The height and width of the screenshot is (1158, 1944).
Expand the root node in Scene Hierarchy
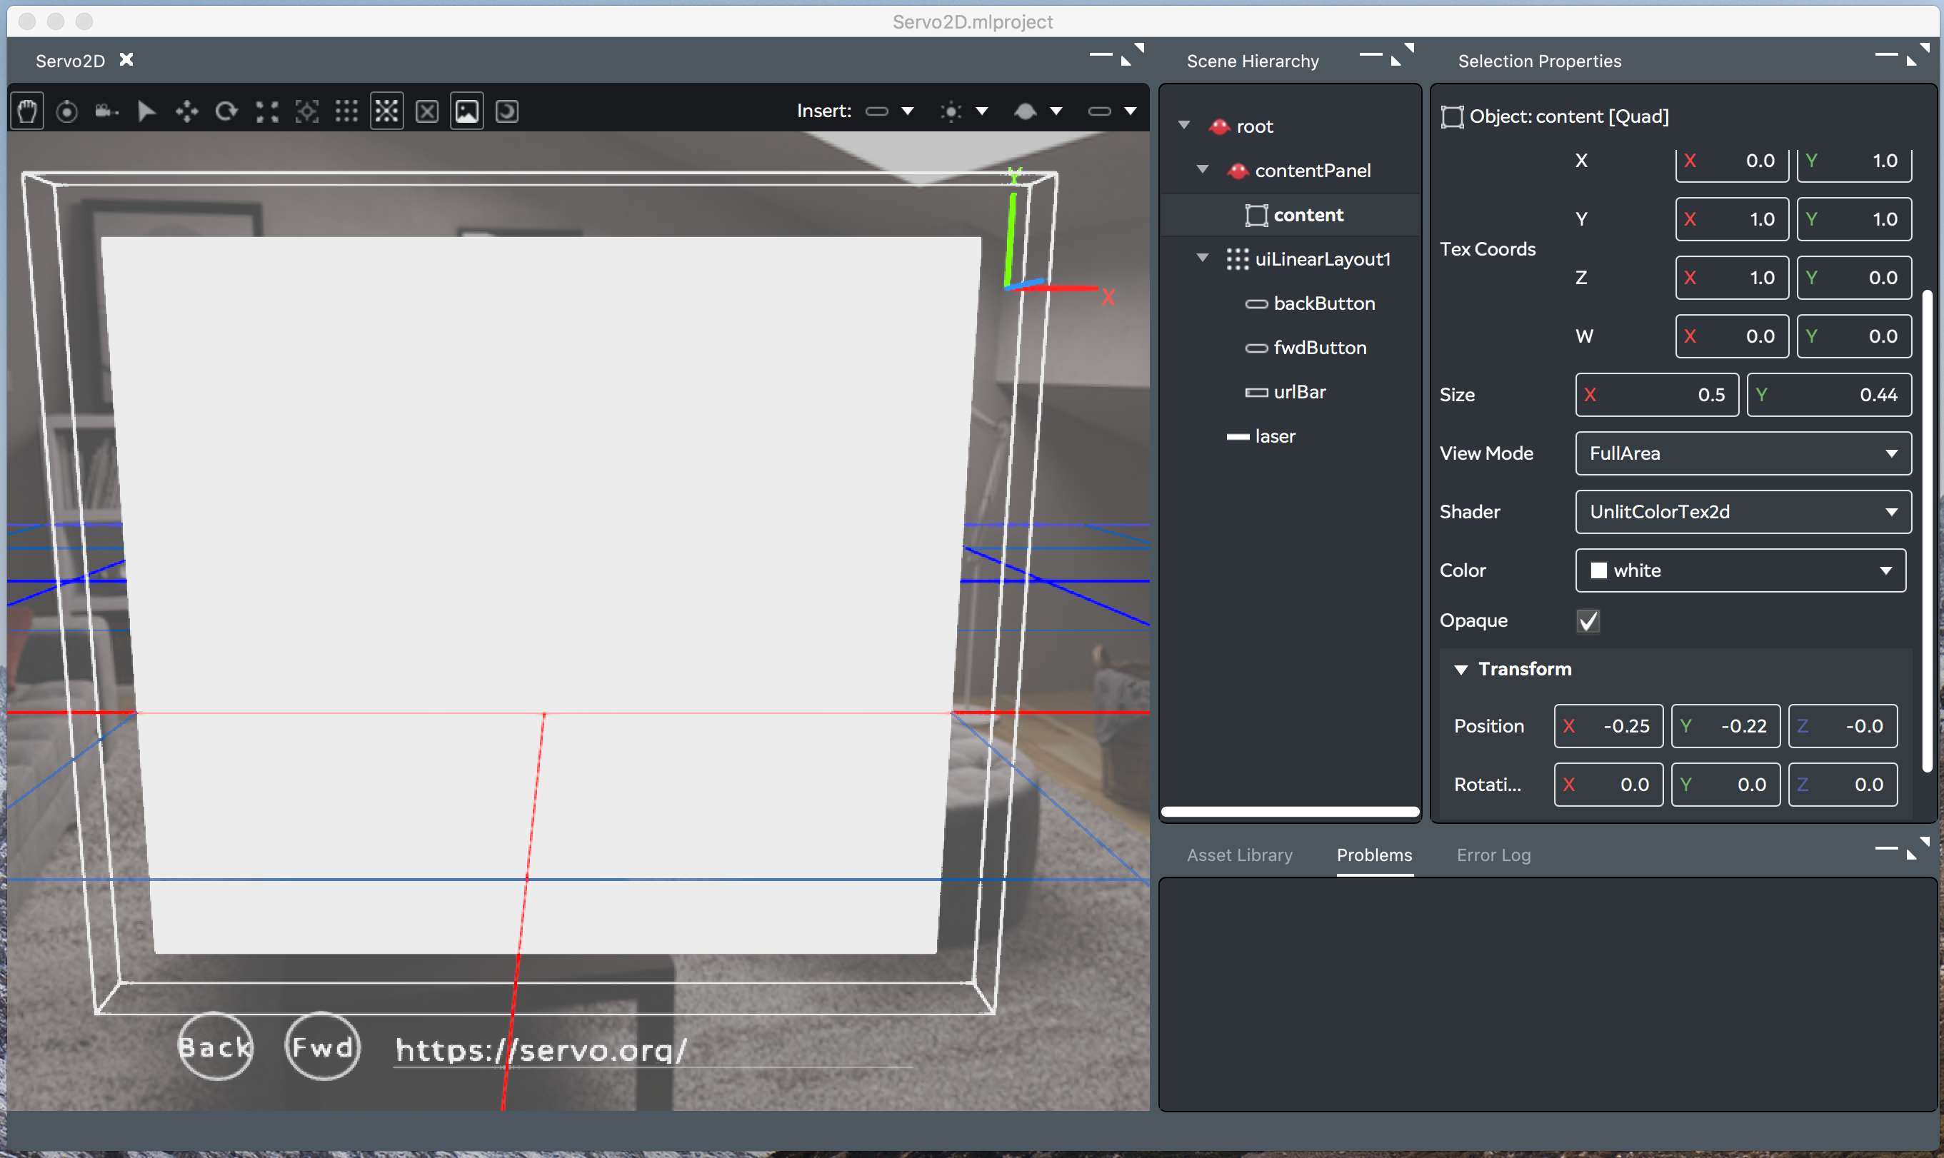point(1181,126)
